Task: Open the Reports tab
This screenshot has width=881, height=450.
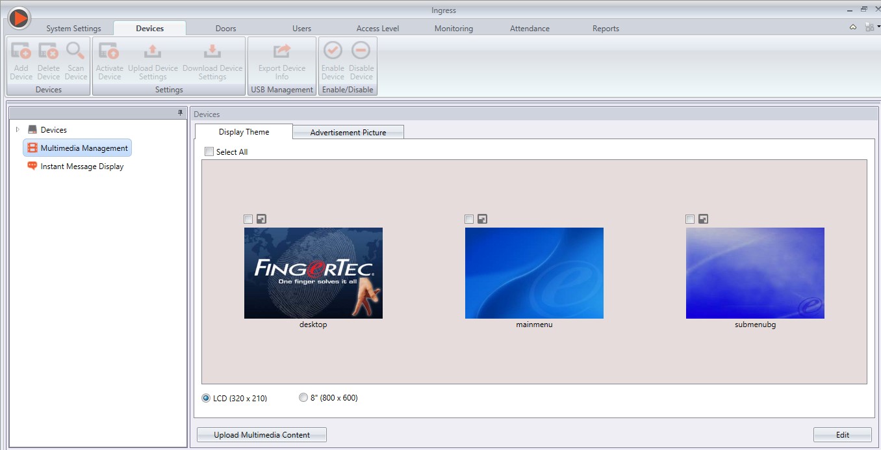Action: tap(606, 29)
